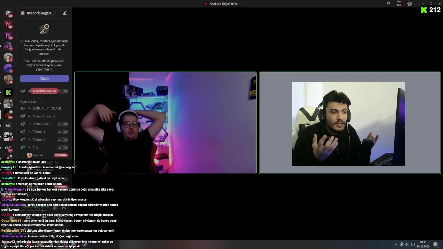Join Takım-2 voice channel
Image resolution: width=443 pixels, height=249 pixels.
pos(44,140)
